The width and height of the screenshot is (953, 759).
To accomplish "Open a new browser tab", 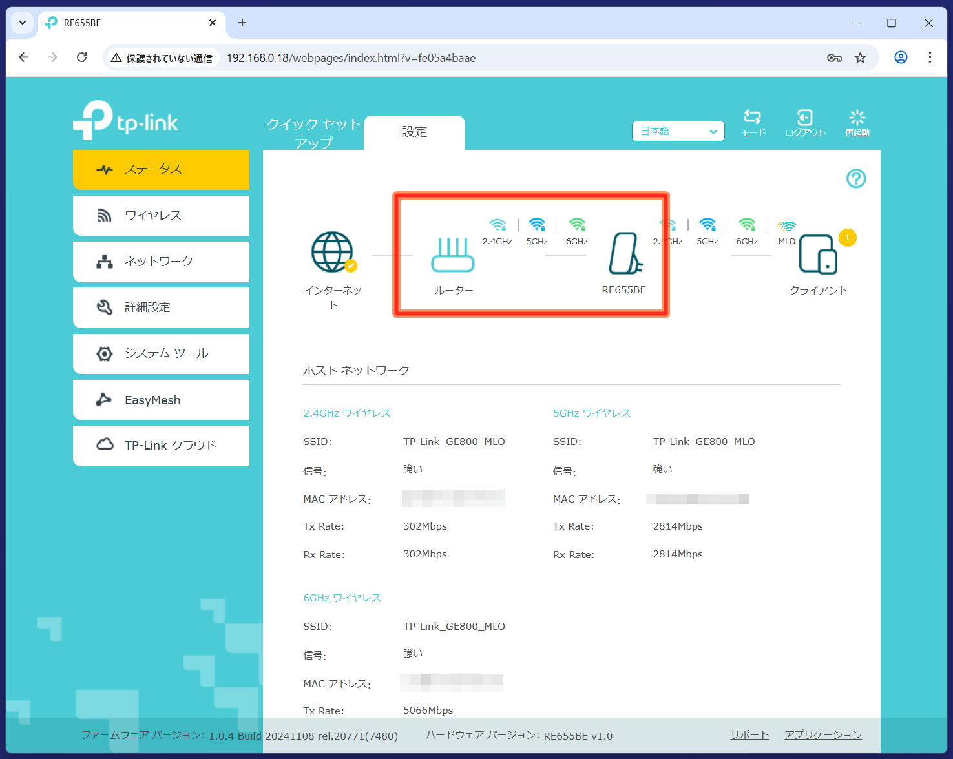I will coord(242,23).
